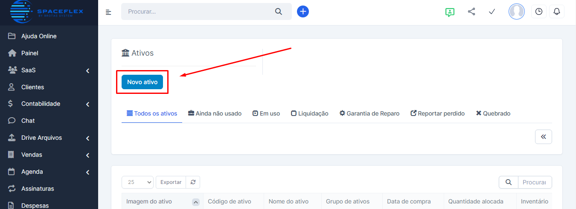This screenshot has height=209, width=576.
Task: Toggle sort on Imagem do ativo column
Action: click(196, 202)
